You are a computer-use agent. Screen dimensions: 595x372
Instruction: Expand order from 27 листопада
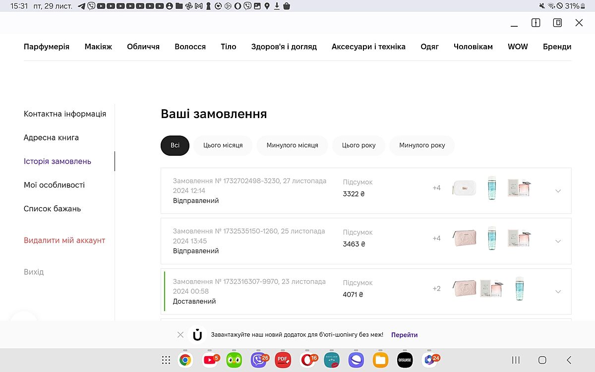pos(558,191)
